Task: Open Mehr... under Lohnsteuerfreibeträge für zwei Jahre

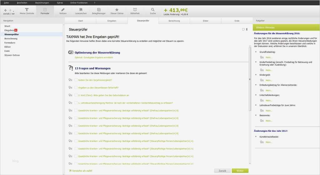Action: (269, 111)
